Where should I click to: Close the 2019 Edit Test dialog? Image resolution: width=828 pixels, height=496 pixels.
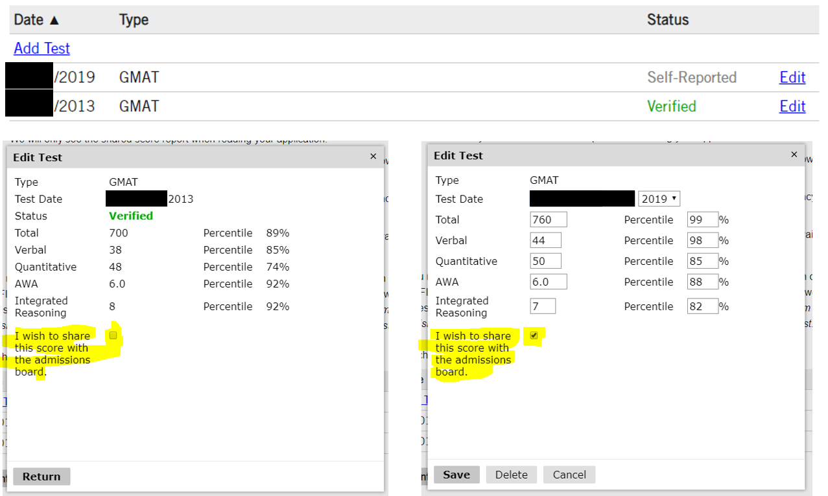click(794, 155)
